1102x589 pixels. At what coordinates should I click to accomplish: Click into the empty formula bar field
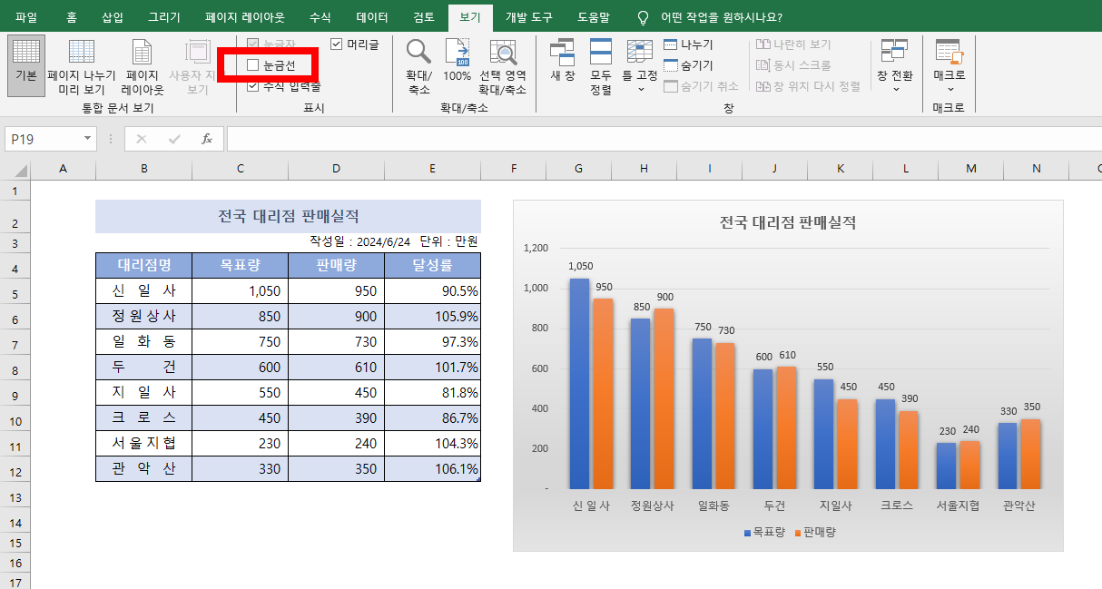tap(663, 139)
